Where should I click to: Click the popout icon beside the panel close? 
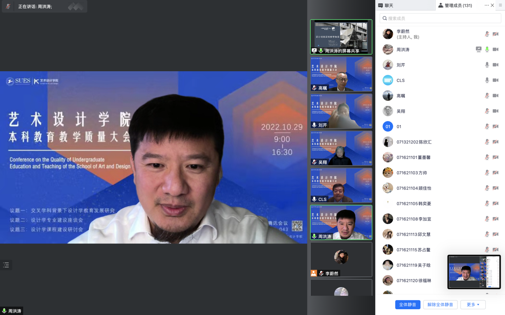click(x=500, y=5)
